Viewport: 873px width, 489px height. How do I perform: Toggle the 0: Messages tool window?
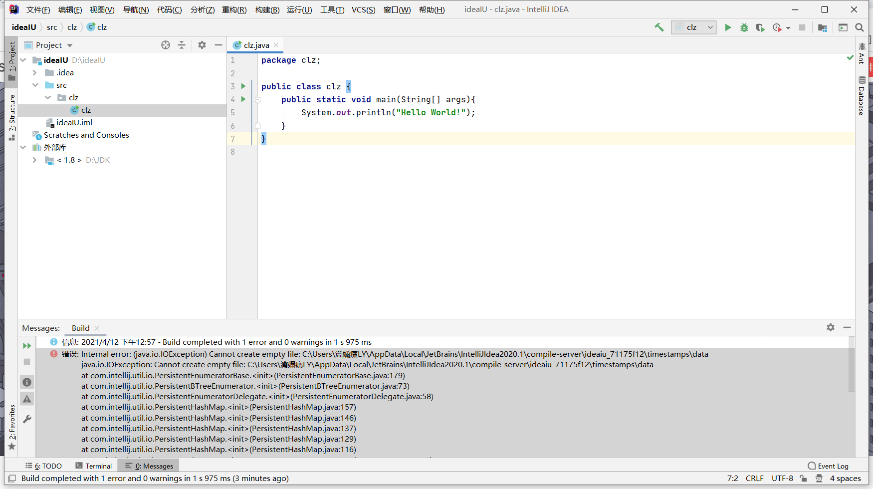(149, 466)
